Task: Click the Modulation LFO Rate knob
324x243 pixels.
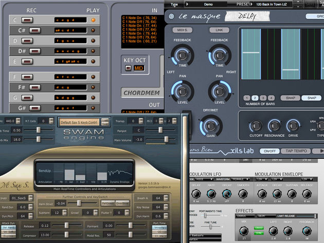Action: pyautogui.click(x=211, y=194)
